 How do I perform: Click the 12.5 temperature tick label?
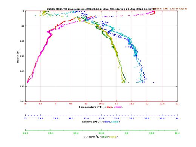[162, 104]
